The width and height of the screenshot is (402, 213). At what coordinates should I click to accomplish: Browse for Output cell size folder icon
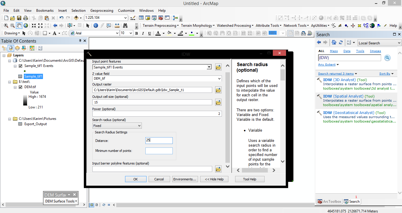(218, 102)
